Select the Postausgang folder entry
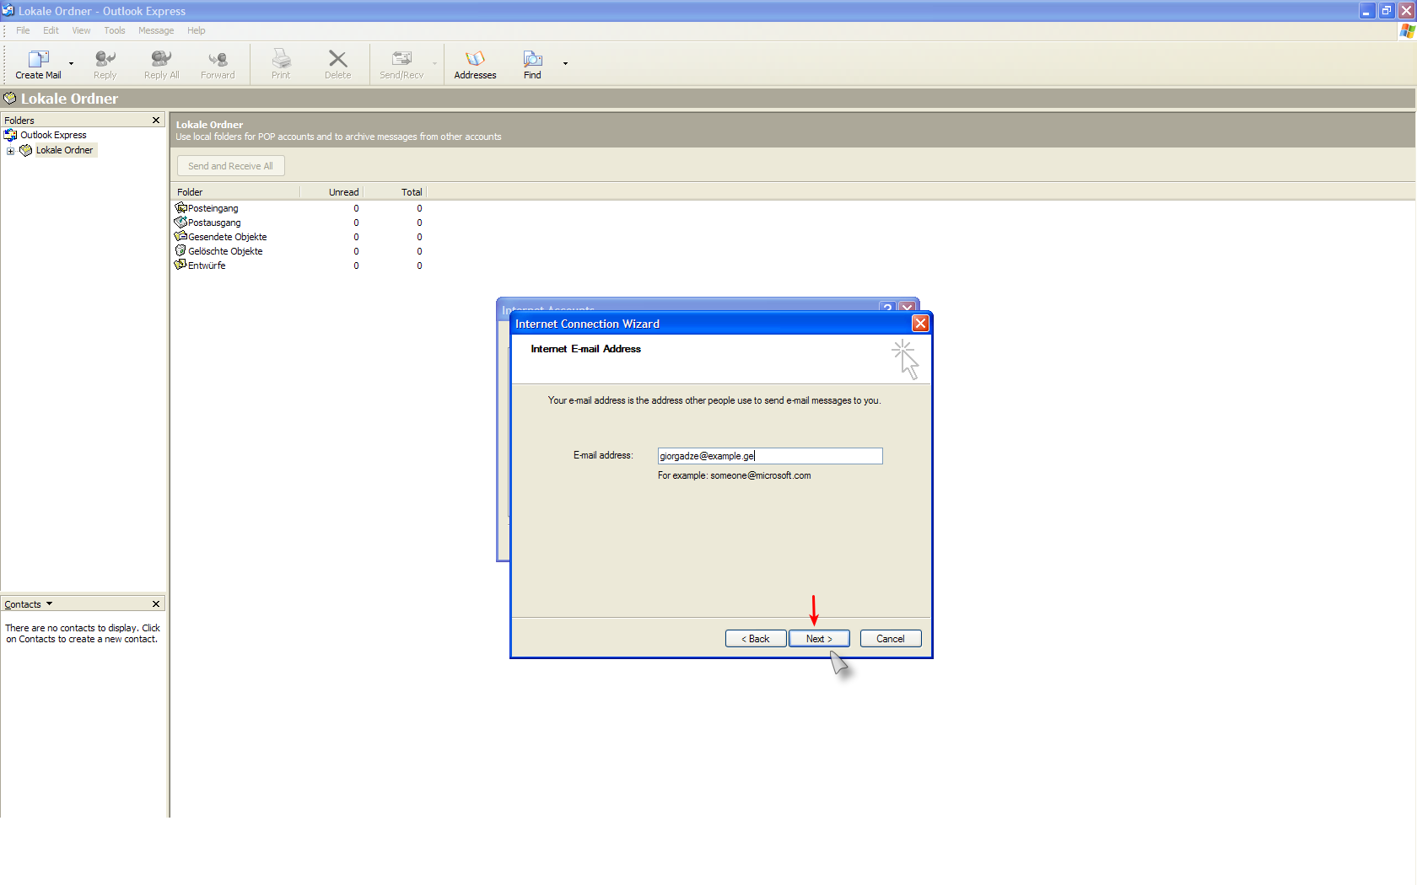Screen dimensions: 1417x885 pyautogui.click(x=213, y=223)
